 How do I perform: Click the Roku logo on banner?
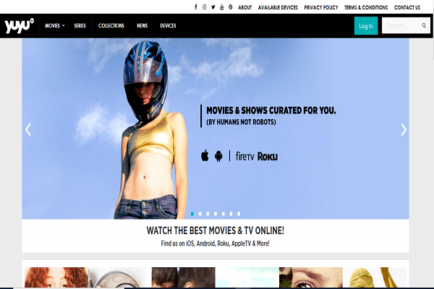[268, 157]
